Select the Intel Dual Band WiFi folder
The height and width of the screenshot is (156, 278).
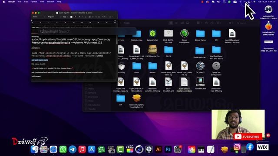[216, 50]
